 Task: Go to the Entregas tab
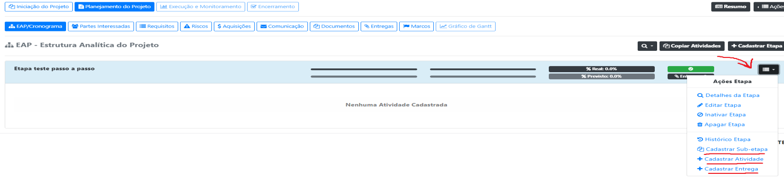point(379,26)
